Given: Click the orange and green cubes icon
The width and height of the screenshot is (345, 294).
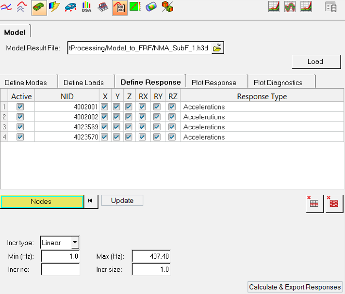Looking at the screenshot, I should 167,7.
